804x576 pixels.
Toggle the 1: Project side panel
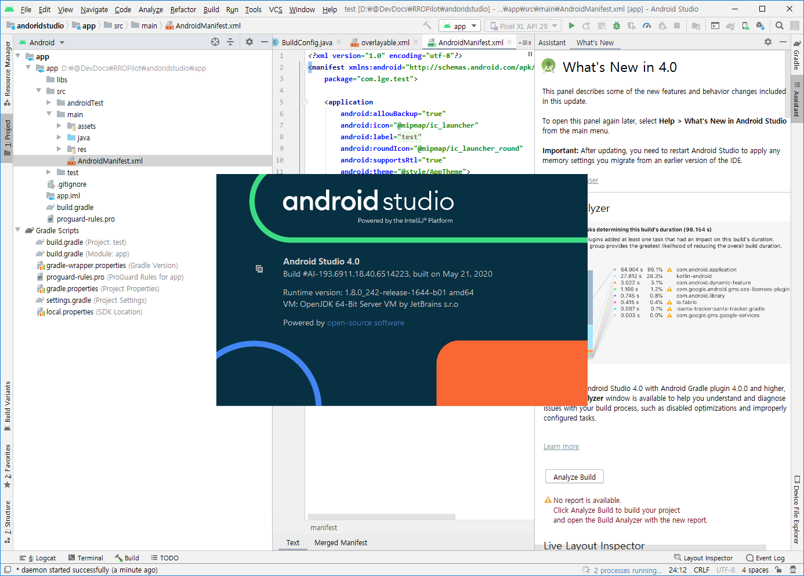[7, 137]
